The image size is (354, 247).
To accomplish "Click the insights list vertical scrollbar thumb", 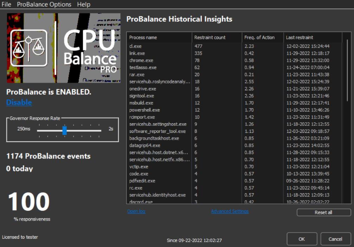I will coord(347,70).
